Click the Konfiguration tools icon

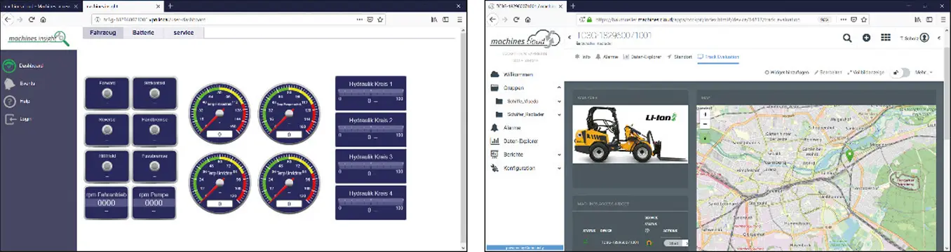click(494, 168)
